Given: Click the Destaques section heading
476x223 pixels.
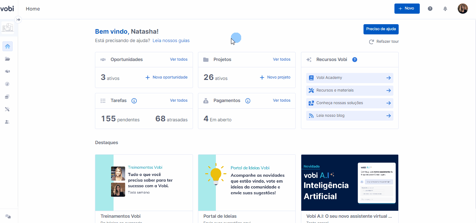Looking at the screenshot, I should tap(107, 143).
